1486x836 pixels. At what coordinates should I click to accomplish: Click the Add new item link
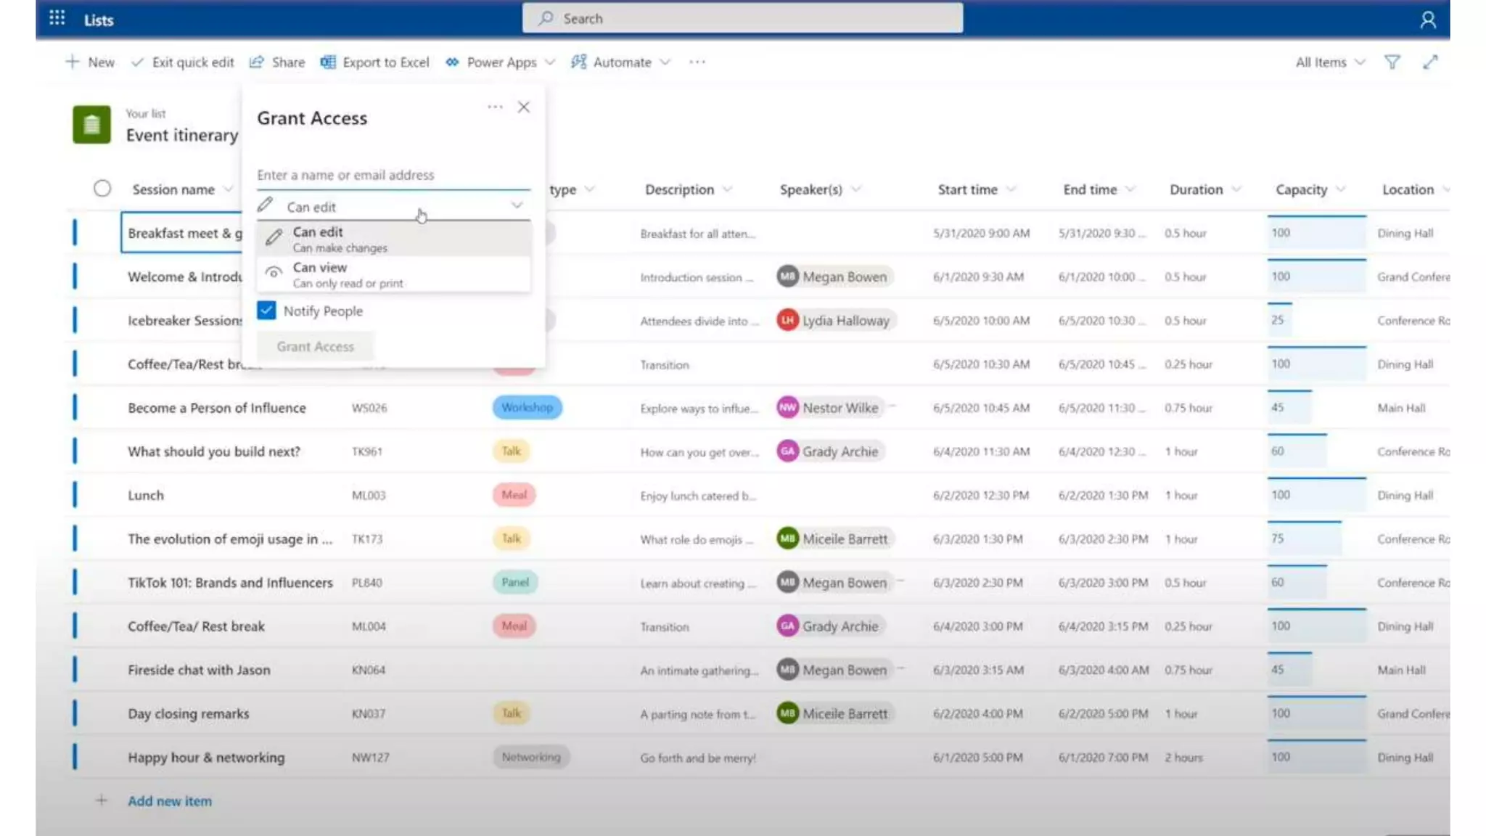click(x=170, y=801)
